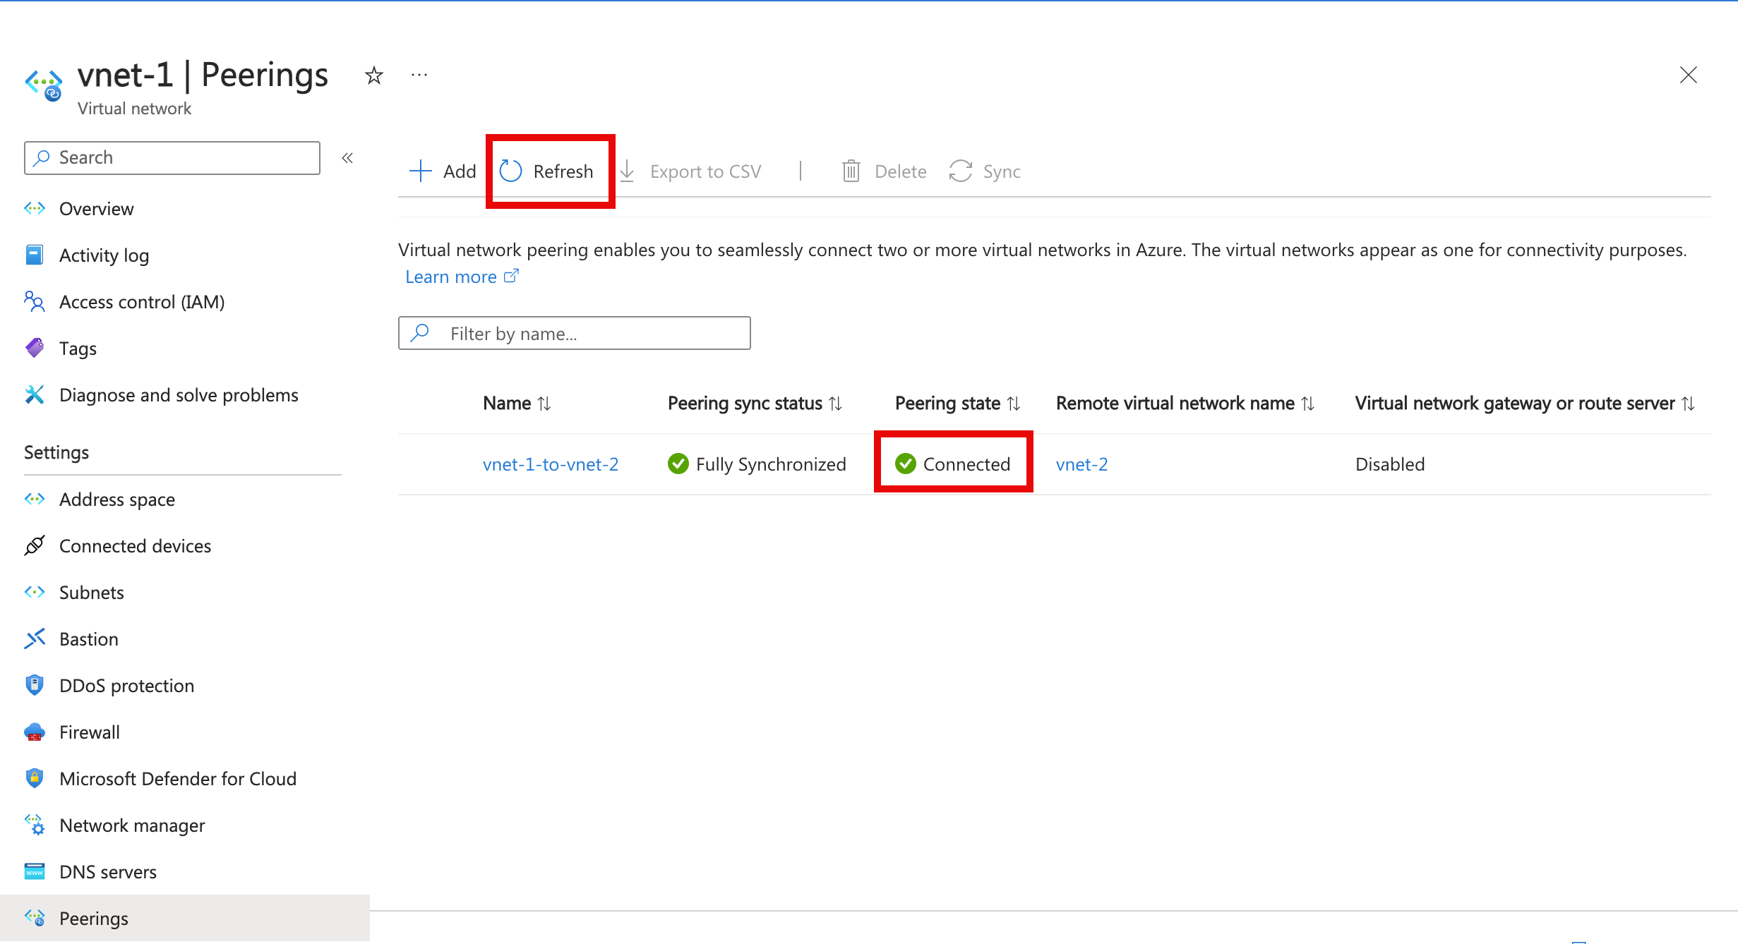
Task: Click the Delete toolbar item
Action: pyautogui.click(x=887, y=171)
